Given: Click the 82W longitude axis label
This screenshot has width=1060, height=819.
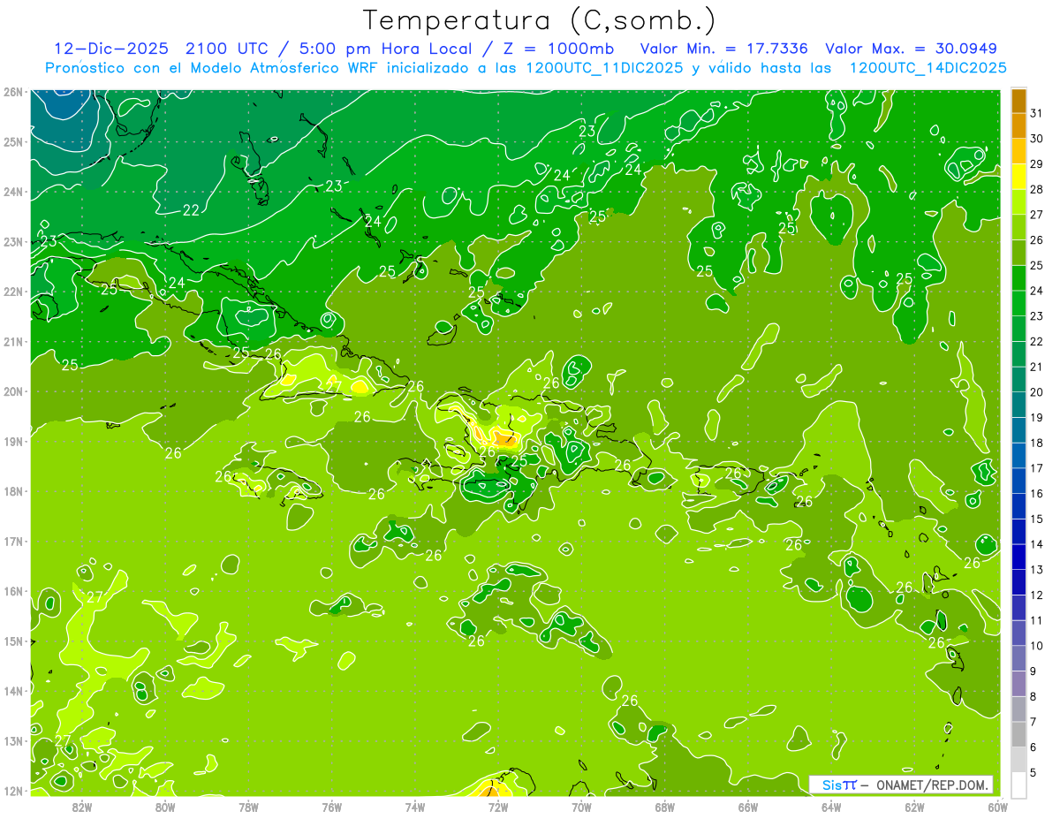Looking at the screenshot, I should point(82,807).
